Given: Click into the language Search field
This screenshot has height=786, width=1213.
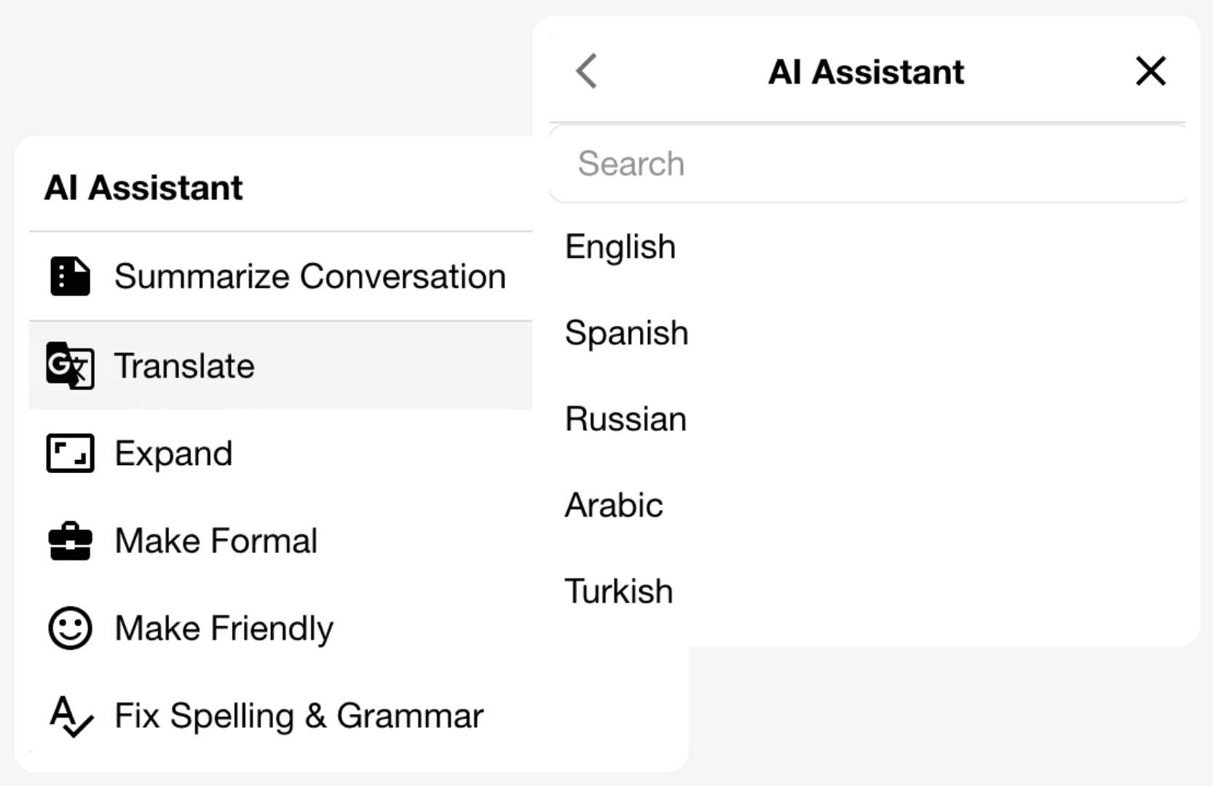Looking at the screenshot, I should (868, 164).
